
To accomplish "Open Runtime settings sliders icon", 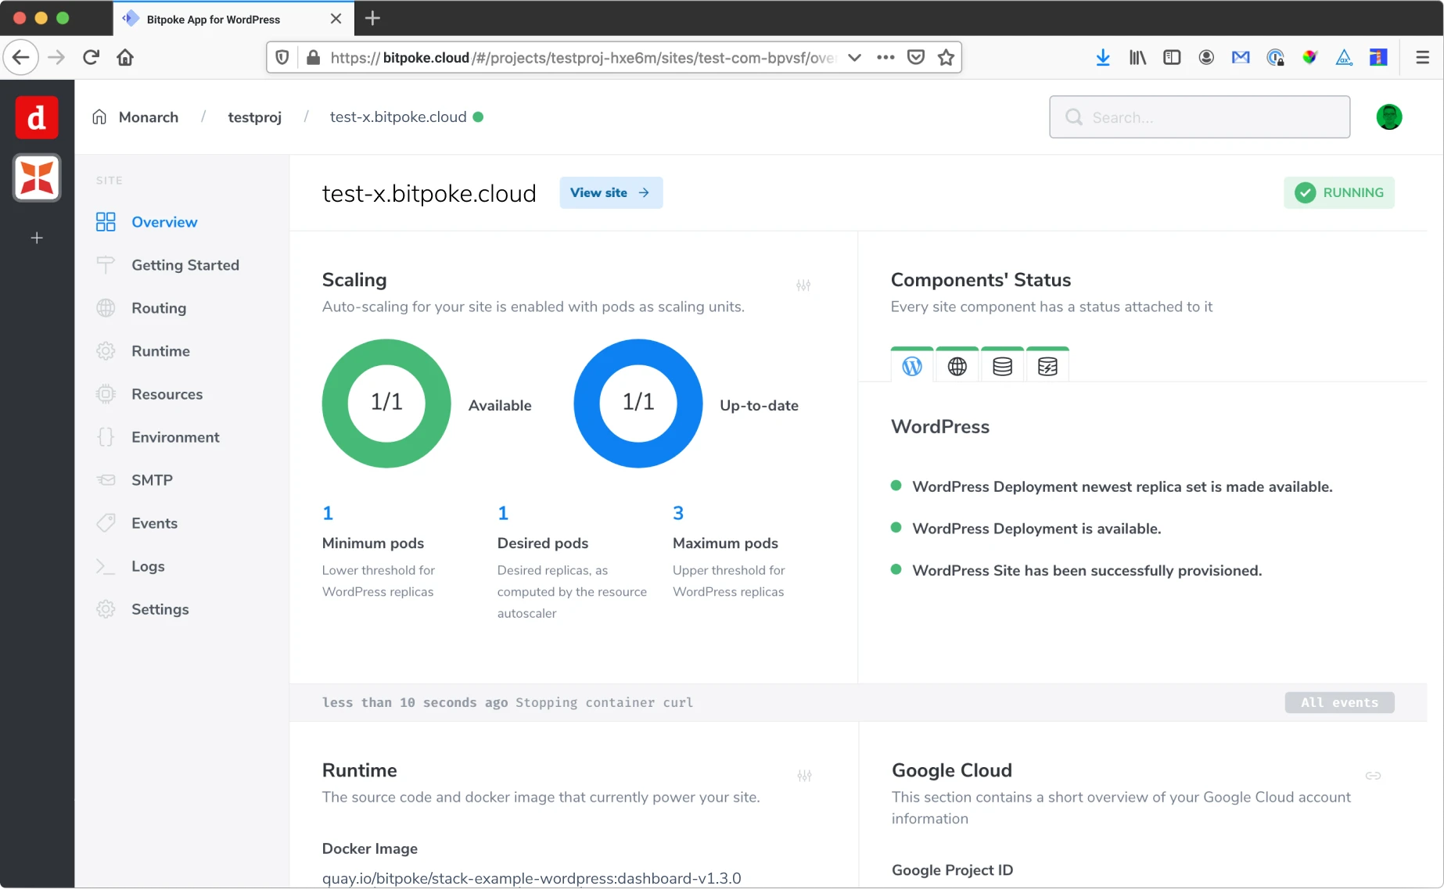I will 804,776.
